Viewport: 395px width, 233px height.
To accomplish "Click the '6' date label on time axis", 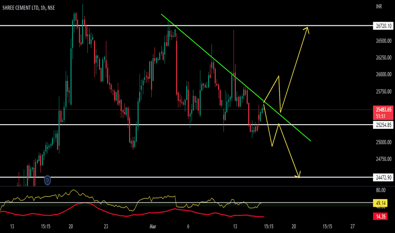I will point(188,227).
